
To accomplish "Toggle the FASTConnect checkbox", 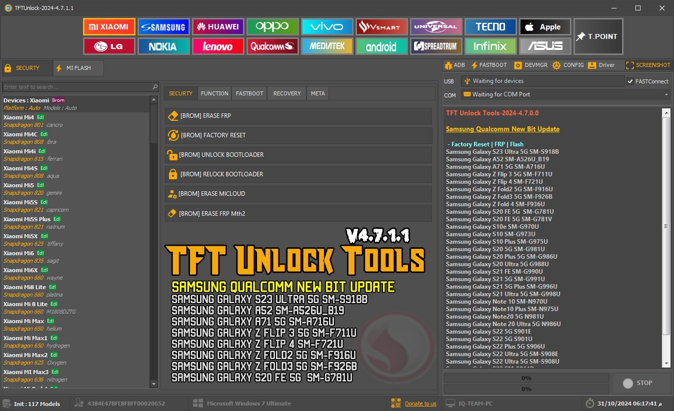I will [x=631, y=81].
